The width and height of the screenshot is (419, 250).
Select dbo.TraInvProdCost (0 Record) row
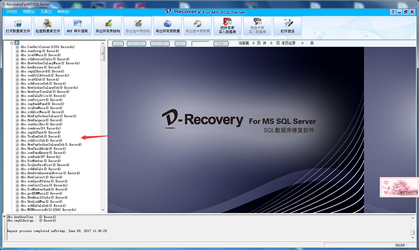tap(45, 165)
